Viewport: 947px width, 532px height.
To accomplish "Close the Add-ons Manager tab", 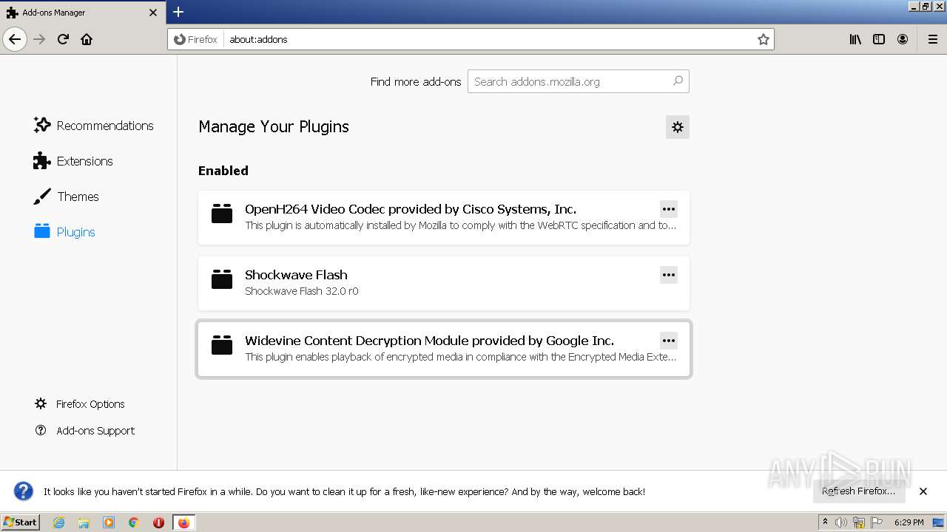I will [153, 13].
